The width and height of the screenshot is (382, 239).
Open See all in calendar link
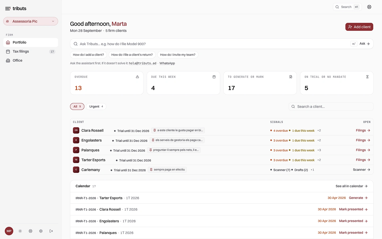click(x=351, y=186)
